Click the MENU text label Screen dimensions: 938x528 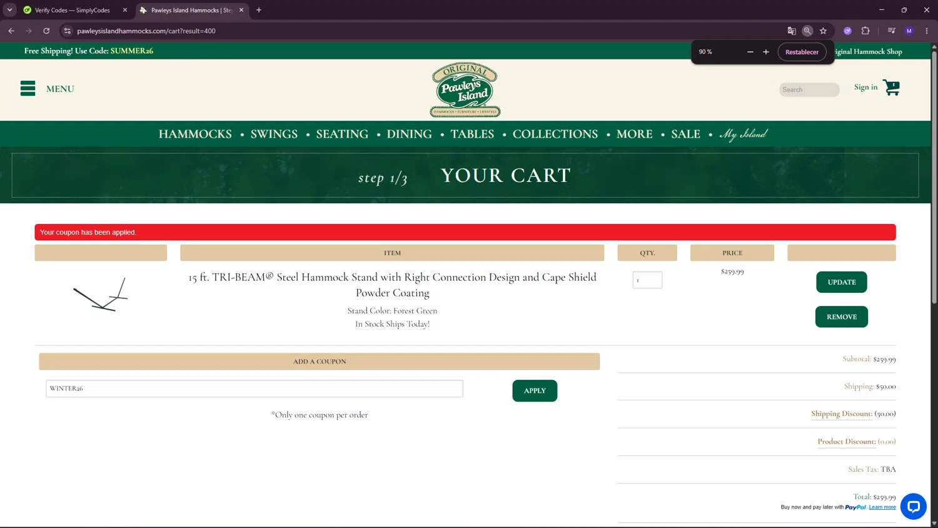tap(60, 89)
